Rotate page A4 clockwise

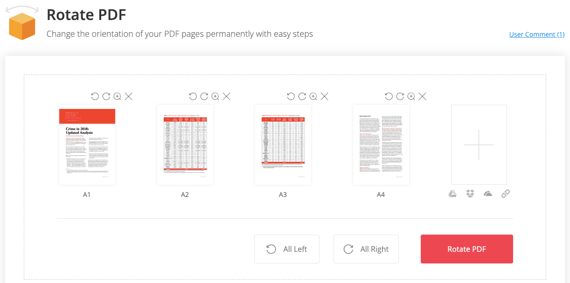(400, 96)
